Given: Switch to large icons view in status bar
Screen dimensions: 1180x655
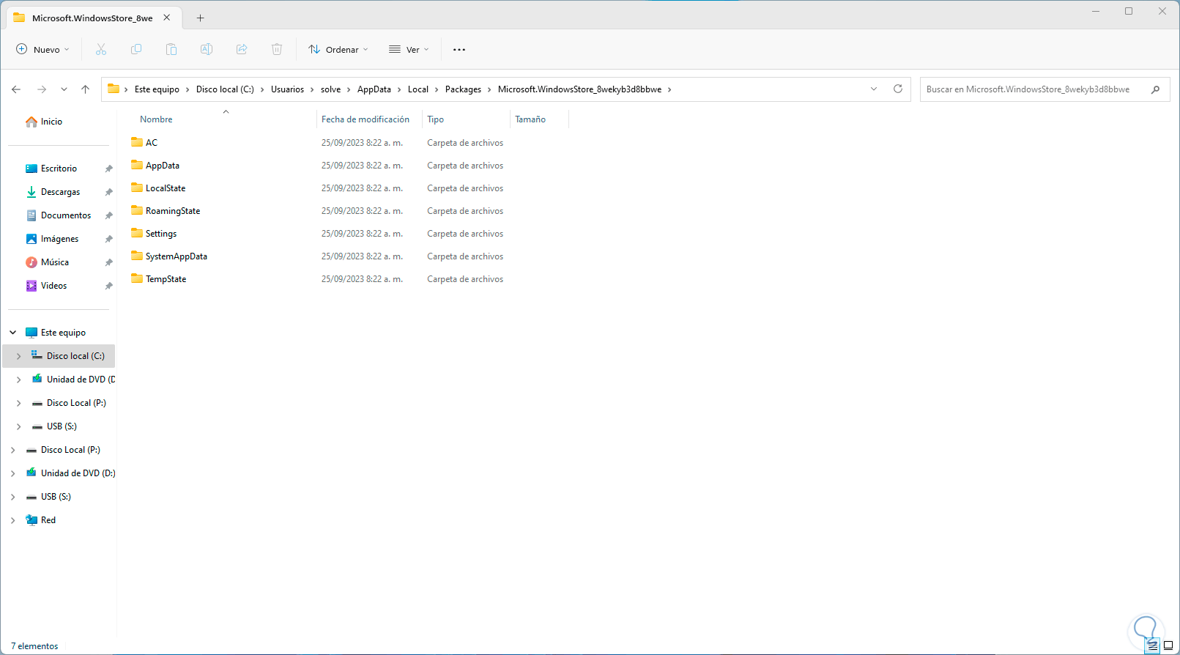Looking at the screenshot, I should coord(1168,645).
